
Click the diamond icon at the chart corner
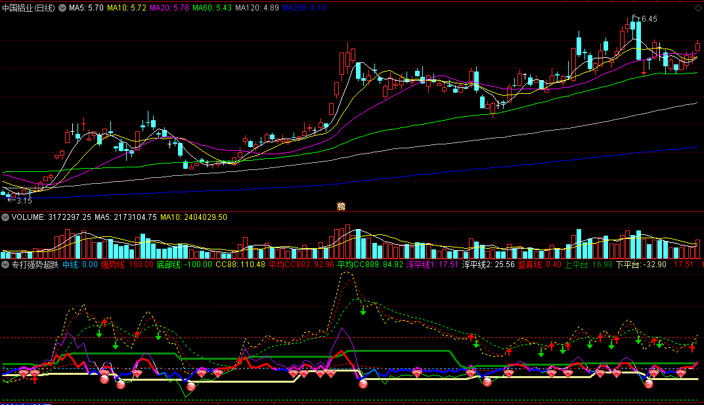[x=698, y=8]
